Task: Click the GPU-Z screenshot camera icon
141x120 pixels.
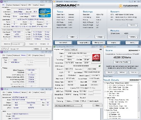Action: coord(101,49)
